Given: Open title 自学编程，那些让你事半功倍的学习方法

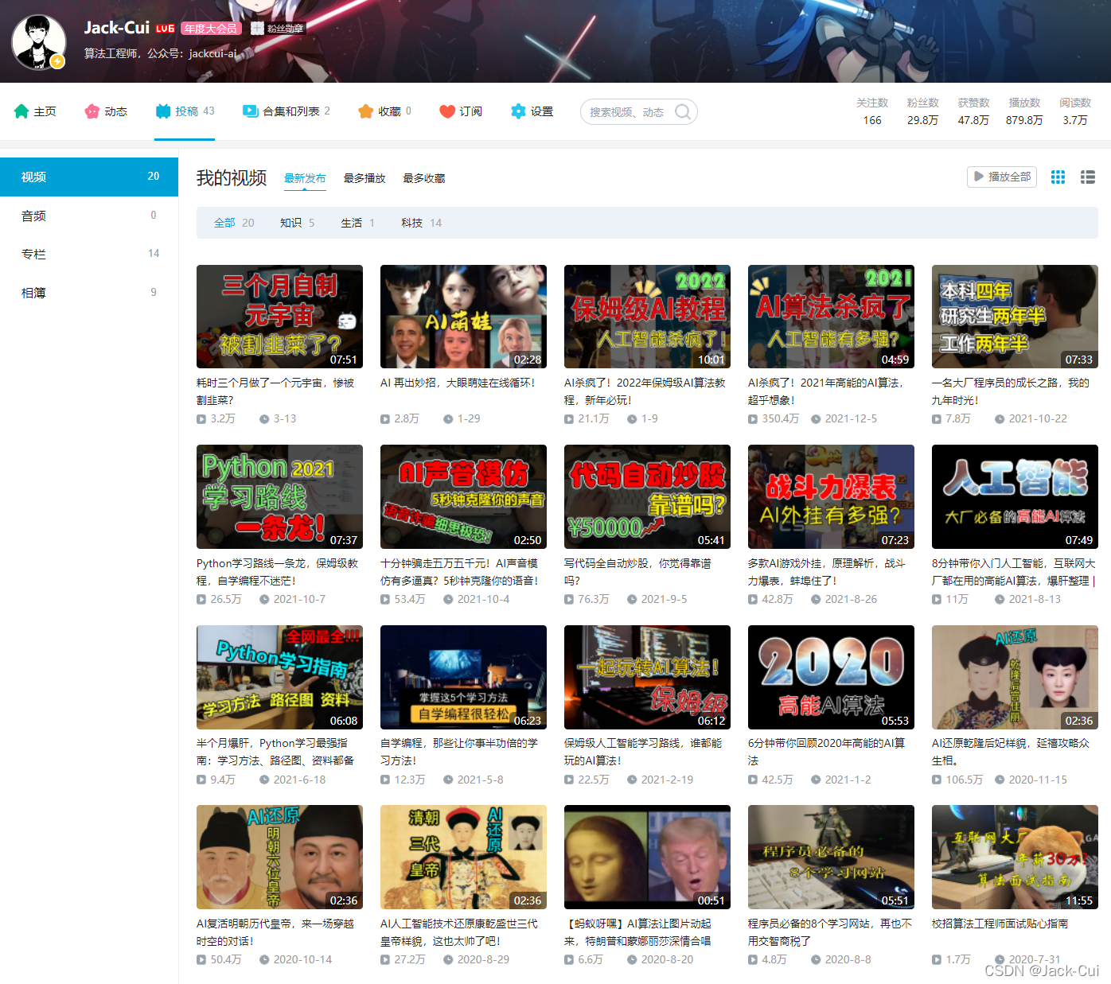Looking at the screenshot, I should [x=459, y=752].
